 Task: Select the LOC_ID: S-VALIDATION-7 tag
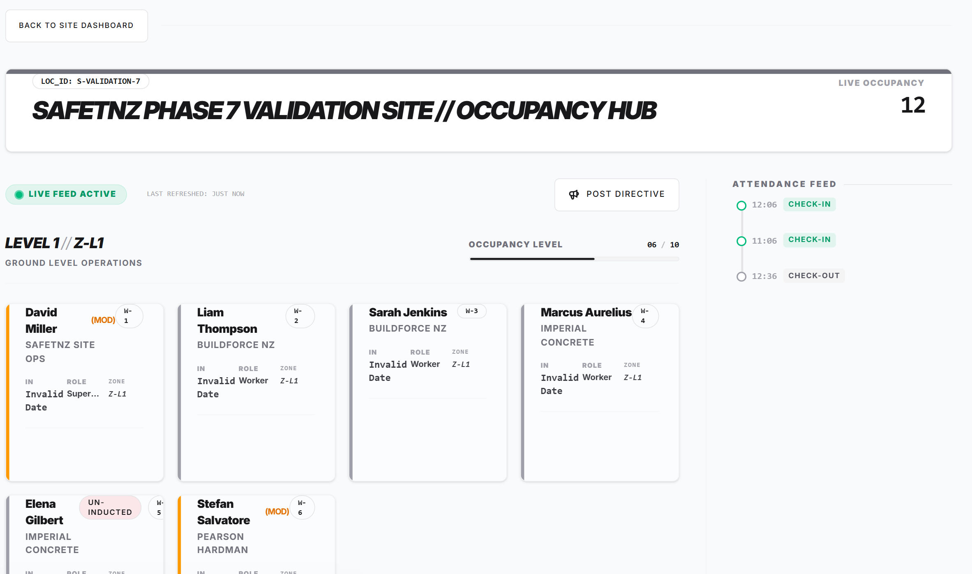[91, 81]
